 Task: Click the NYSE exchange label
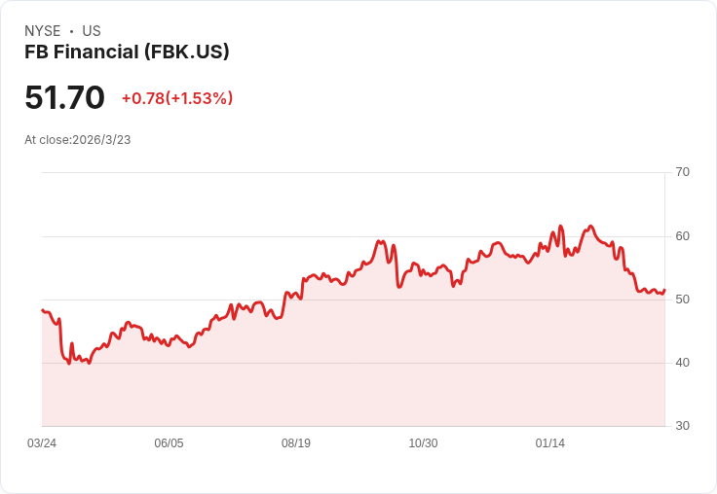[x=43, y=31]
